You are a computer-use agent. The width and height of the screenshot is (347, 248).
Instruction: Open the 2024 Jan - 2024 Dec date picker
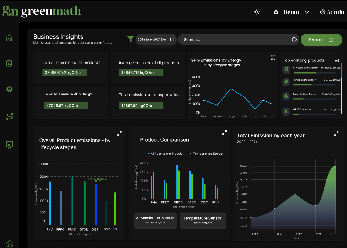pos(156,39)
